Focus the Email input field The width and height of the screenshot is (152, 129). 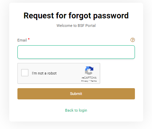pos(76,52)
